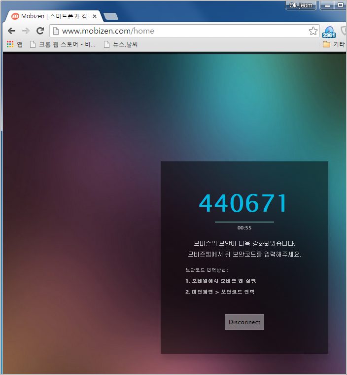
Task: Go back with the browser back arrow
Action: [11, 31]
